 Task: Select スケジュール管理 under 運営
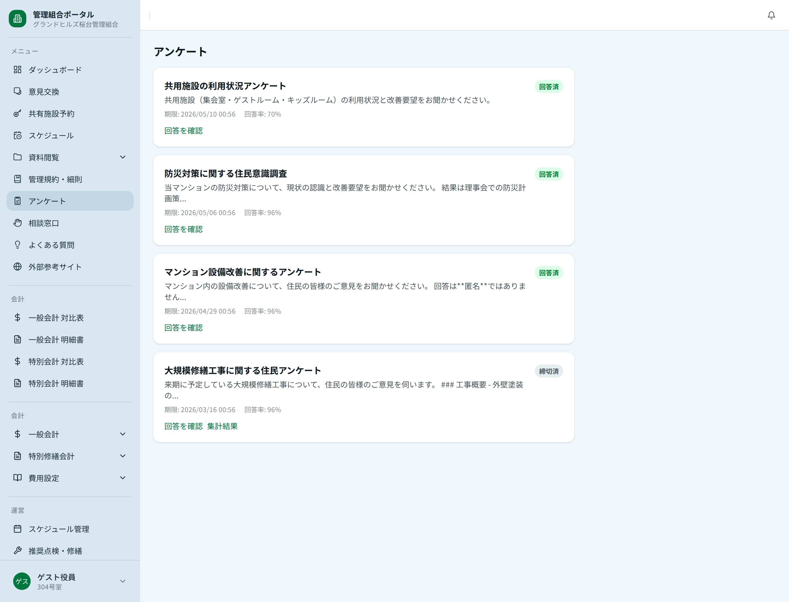pyautogui.click(x=59, y=529)
